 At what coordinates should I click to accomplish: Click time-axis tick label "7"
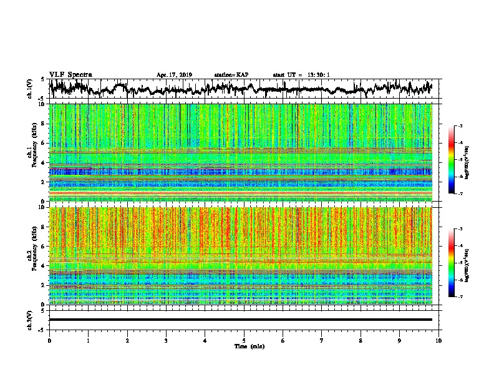[322, 340]
